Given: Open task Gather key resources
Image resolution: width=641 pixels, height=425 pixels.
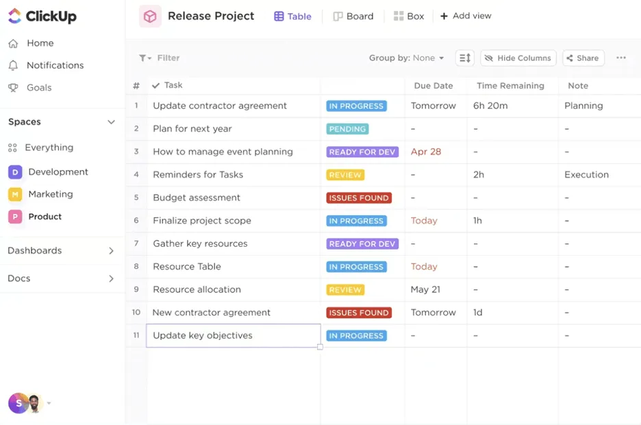Looking at the screenshot, I should pyautogui.click(x=200, y=243).
